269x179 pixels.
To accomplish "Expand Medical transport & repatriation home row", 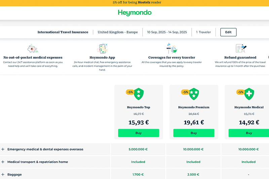I will [x=3, y=162].
